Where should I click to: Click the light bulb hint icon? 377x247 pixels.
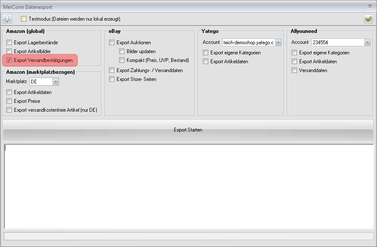click(x=7, y=19)
